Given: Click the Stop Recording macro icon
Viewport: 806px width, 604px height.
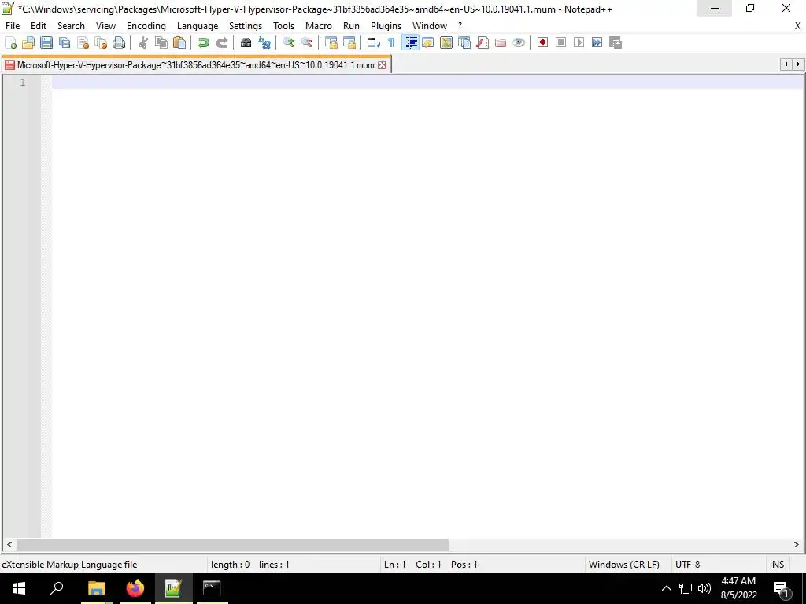Looking at the screenshot, I should pos(560,42).
